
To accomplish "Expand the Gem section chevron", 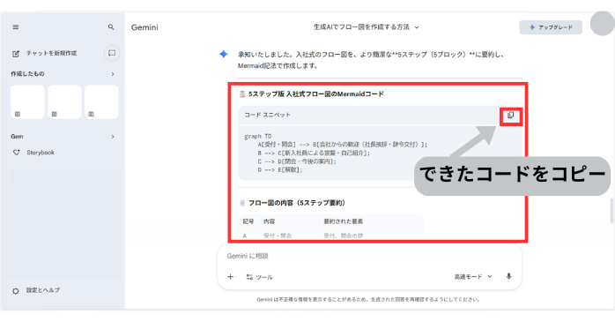I will [x=113, y=137].
